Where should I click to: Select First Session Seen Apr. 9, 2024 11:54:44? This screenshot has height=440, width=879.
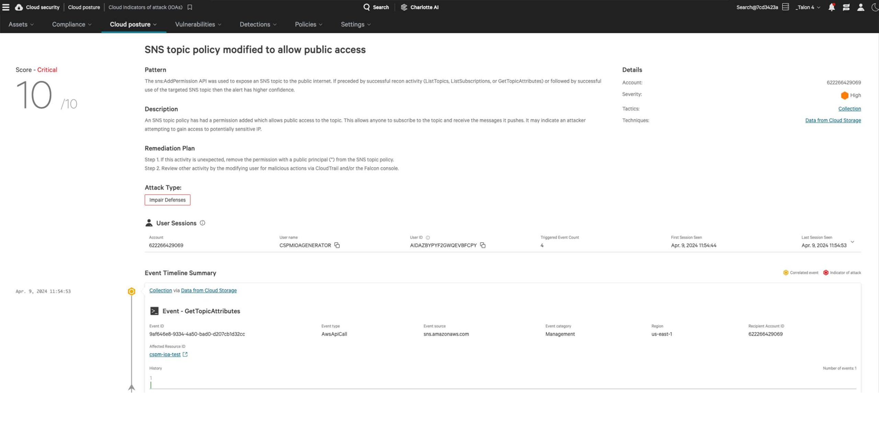(694, 245)
